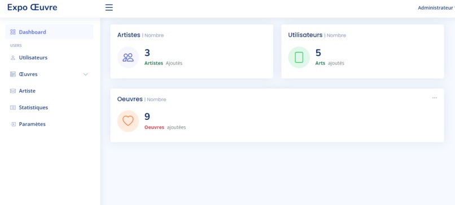Image resolution: width=455 pixels, height=205 pixels.
Task: Click the green Artistes label under 3
Action: pyautogui.click(x=154, y=63)
